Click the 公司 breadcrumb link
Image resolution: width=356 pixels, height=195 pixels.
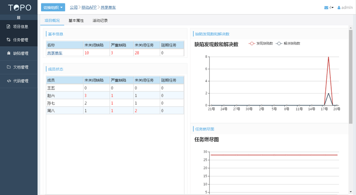click(x=74, y=7)
